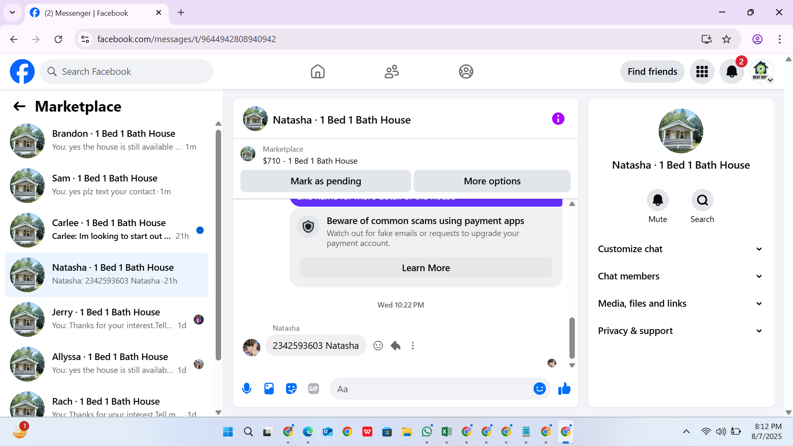Click the Find friends button
This screenshot has height=446, width=793.
click(x=652, y=72)
